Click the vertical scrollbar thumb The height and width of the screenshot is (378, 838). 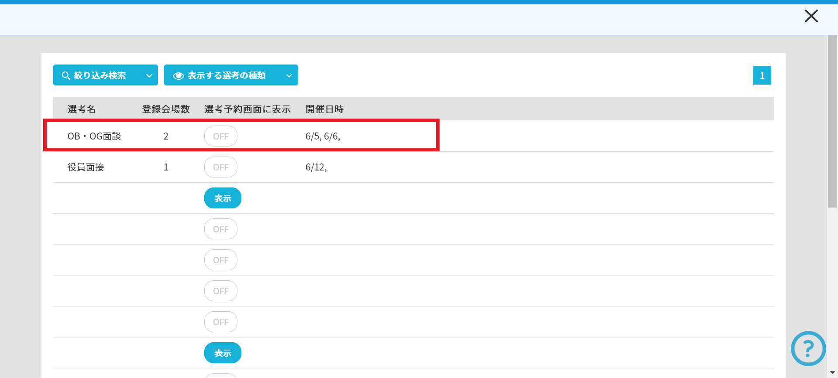[x=832, y=122]
